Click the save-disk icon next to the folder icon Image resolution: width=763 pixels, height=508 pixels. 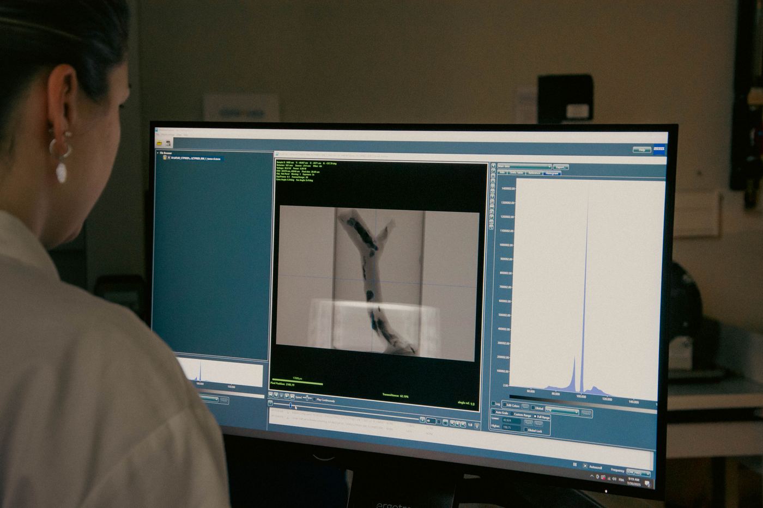point(168,144)
